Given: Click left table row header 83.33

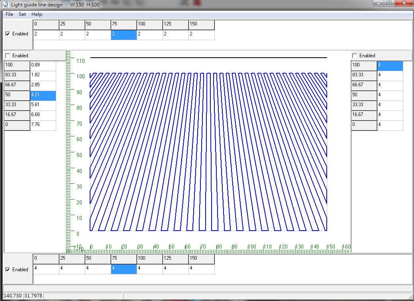Looking at the screenshot, I should 17,76.
